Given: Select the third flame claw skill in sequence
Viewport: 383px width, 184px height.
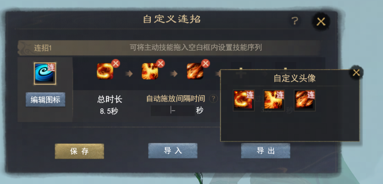Looking at the screenshot, I should (195, 71).
